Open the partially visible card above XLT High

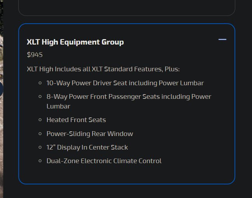point(127,8)
